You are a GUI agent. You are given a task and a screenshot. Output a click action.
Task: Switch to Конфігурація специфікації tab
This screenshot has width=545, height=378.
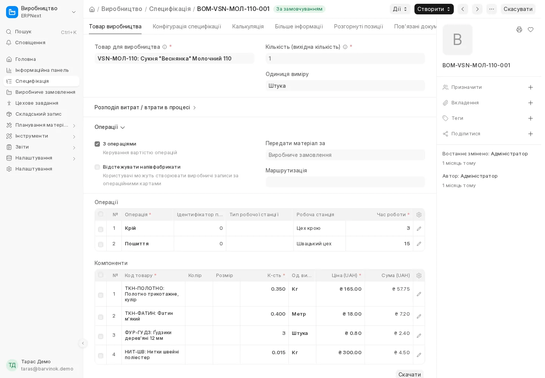click(187, 26)
